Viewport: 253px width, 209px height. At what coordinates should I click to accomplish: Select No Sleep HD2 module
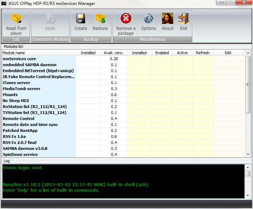pos(123,101)
